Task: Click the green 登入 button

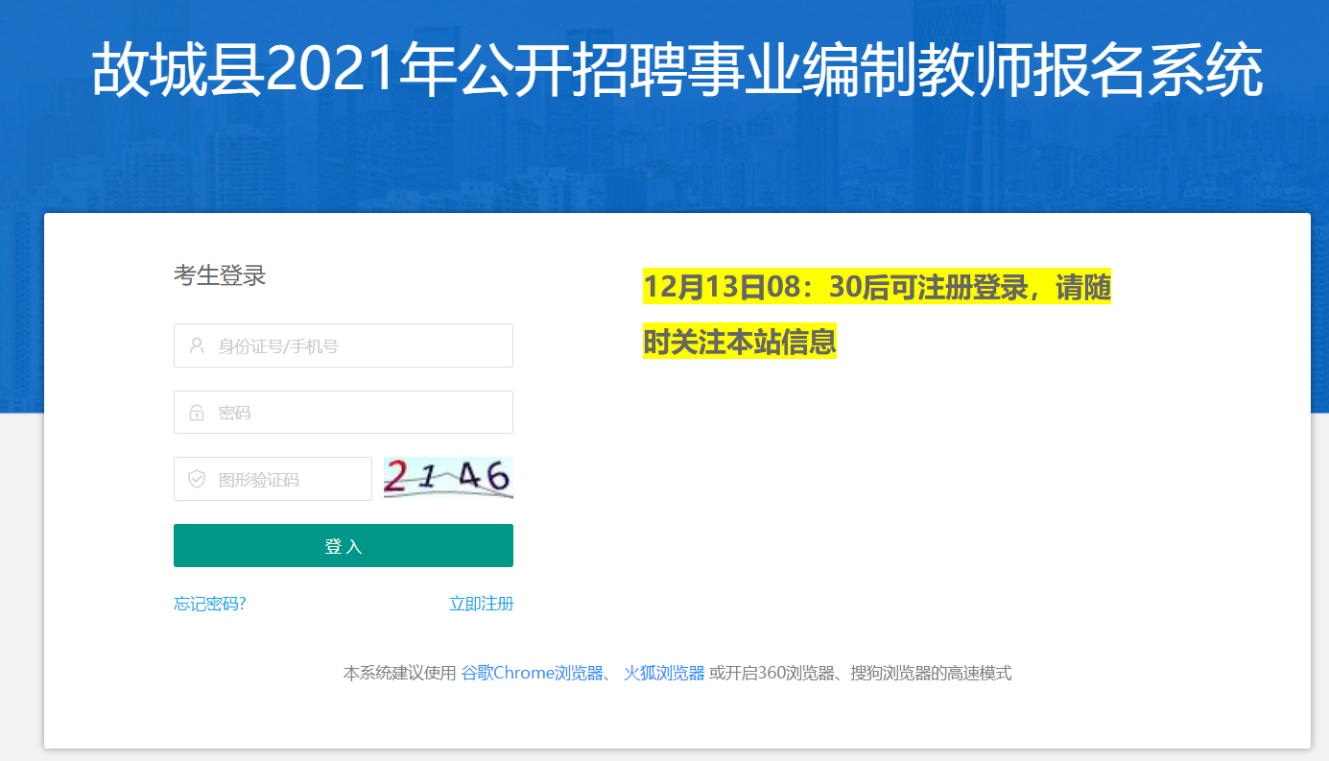Action: [344, 546]
